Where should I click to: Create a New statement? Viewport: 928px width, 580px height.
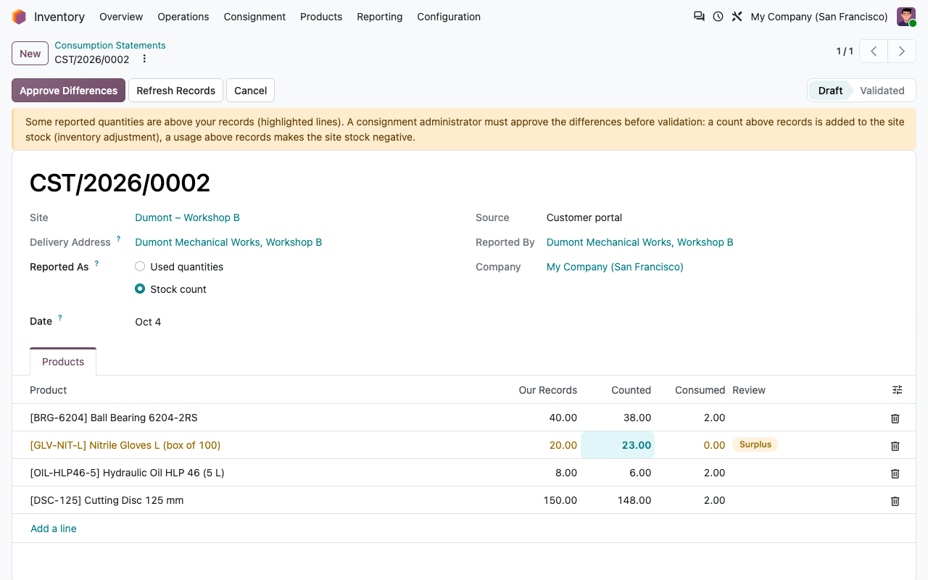pos(30,54)
